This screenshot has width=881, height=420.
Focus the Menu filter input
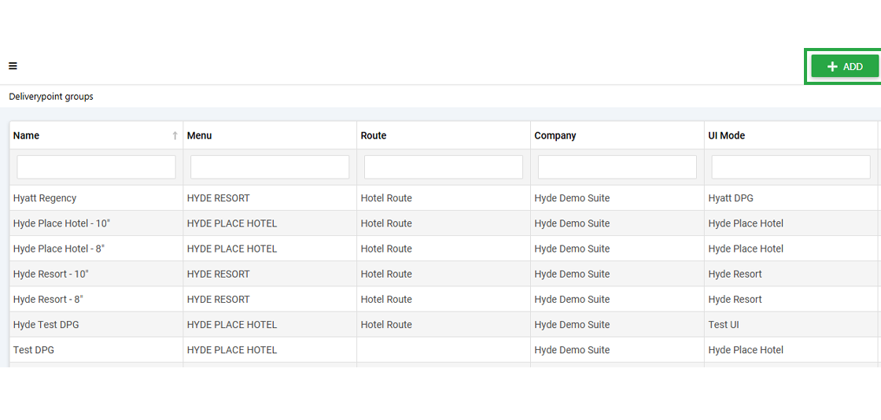pyautogui.click(x=270, y=167)
